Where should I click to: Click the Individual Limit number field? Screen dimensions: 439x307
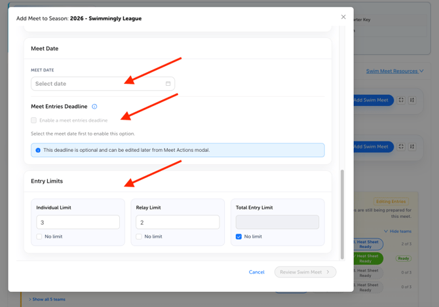pos(78,223)
